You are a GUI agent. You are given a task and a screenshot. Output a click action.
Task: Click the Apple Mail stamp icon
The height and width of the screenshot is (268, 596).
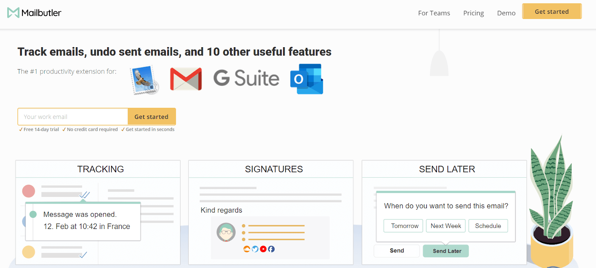[145, 80]
